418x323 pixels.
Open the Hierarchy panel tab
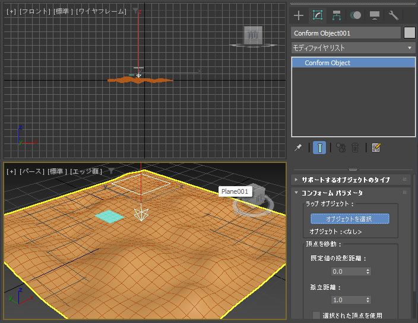[x=337, y=15]
